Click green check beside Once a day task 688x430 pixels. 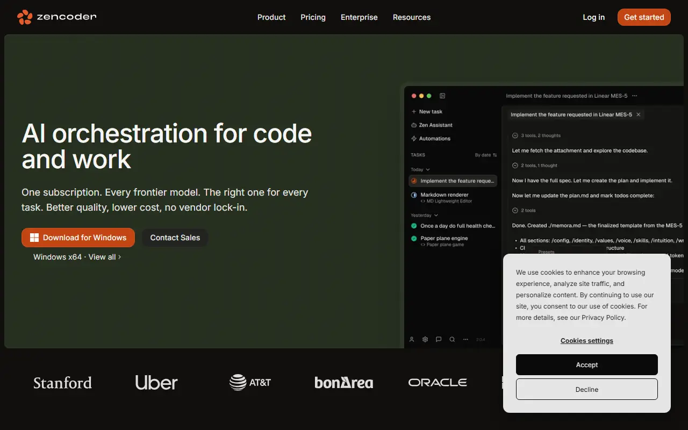[414, 226]
